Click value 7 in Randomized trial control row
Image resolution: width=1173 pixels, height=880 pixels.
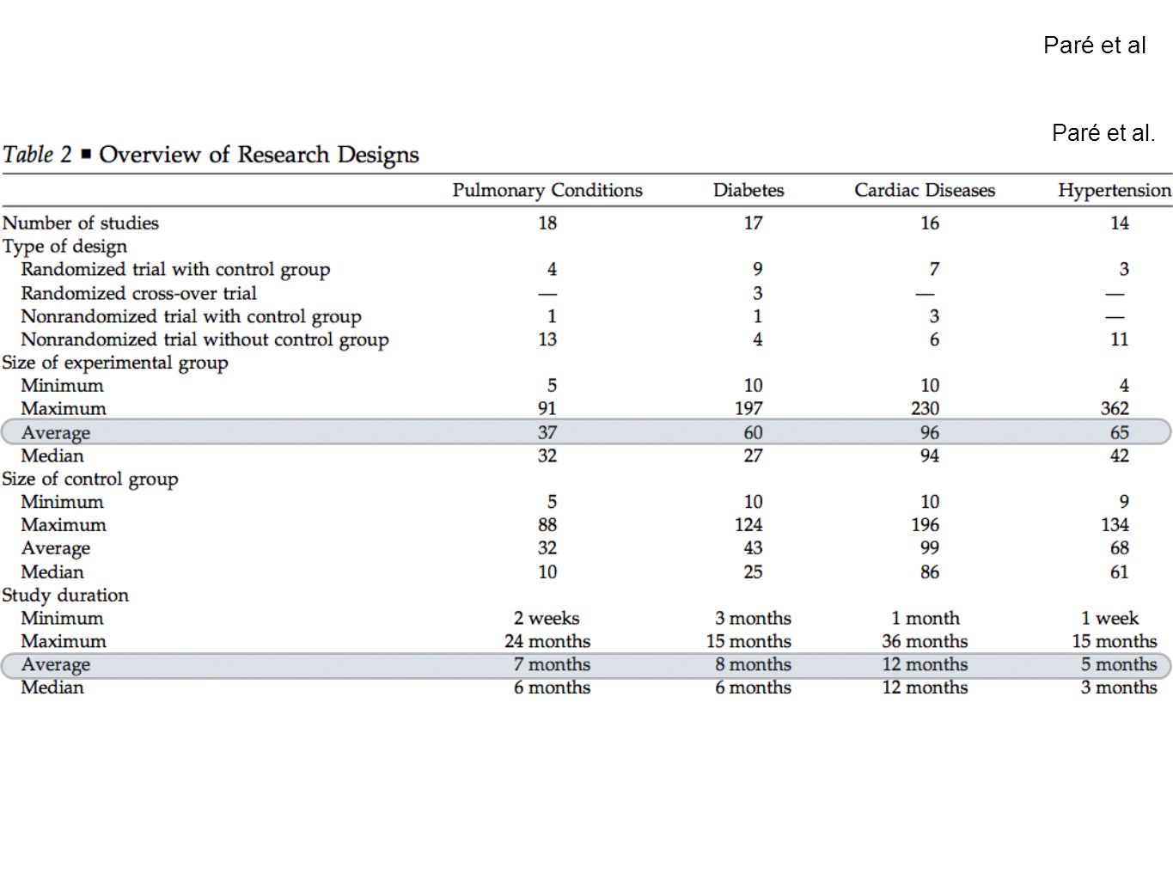click(934, 270)
